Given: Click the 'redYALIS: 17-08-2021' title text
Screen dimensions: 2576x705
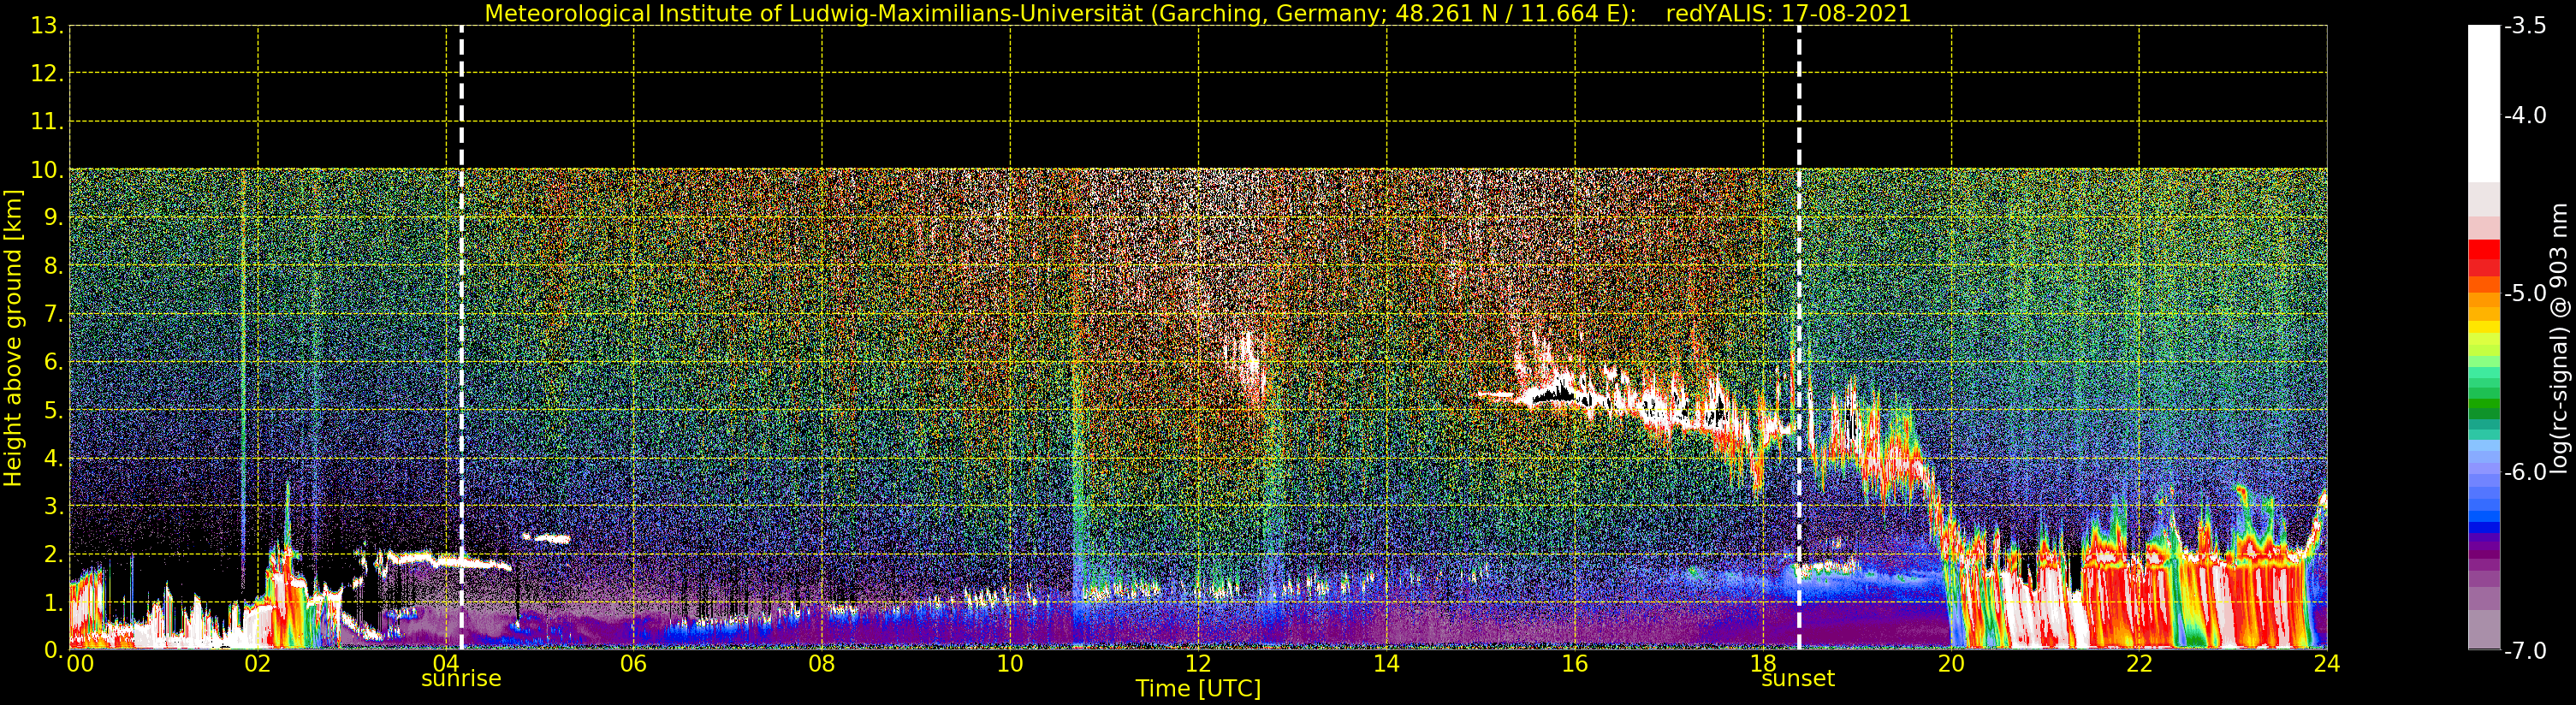Looking at the screenshot, I should (1788, 13).
